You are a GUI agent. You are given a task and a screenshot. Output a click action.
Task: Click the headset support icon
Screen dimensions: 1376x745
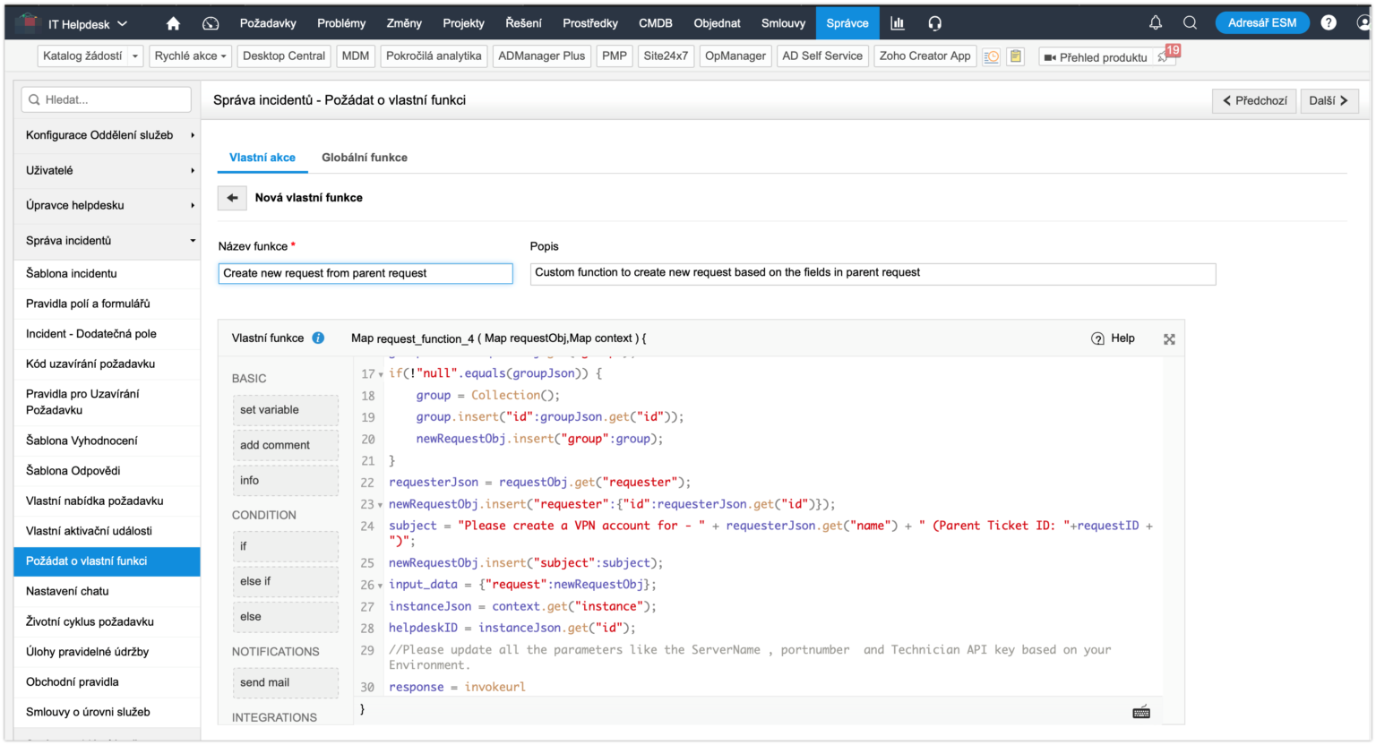[934, 23]
